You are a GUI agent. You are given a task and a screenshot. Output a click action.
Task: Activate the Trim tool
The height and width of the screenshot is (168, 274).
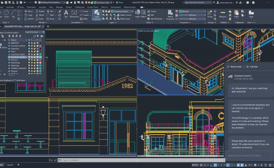pos(50,11)
